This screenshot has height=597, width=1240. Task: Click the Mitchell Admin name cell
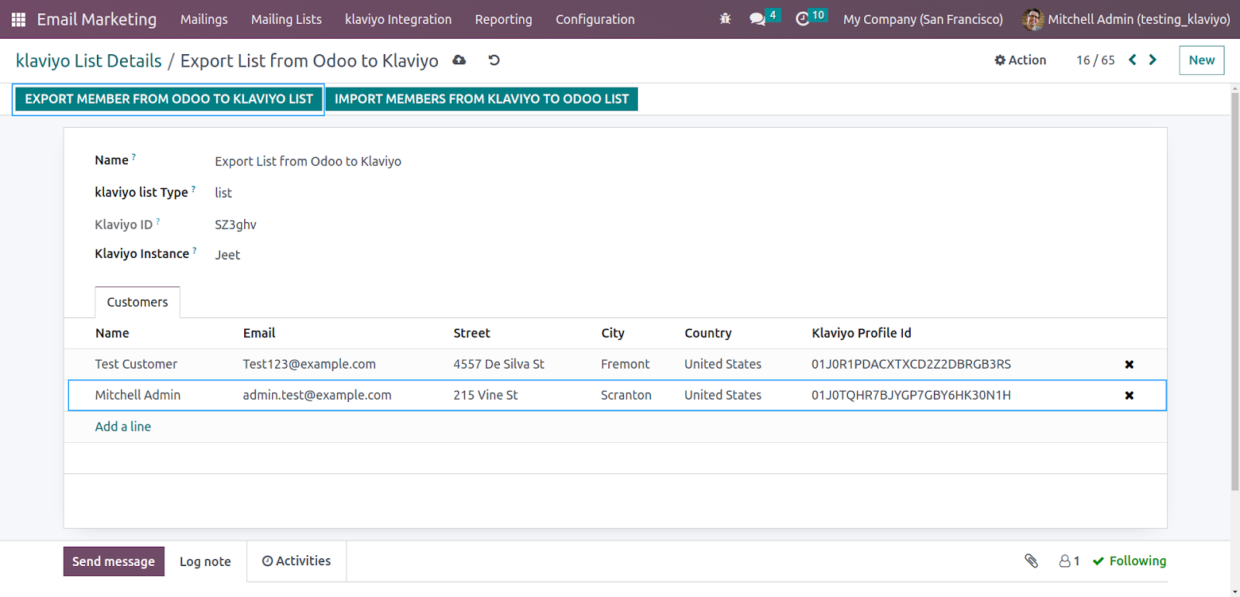[x=138, y=395]
